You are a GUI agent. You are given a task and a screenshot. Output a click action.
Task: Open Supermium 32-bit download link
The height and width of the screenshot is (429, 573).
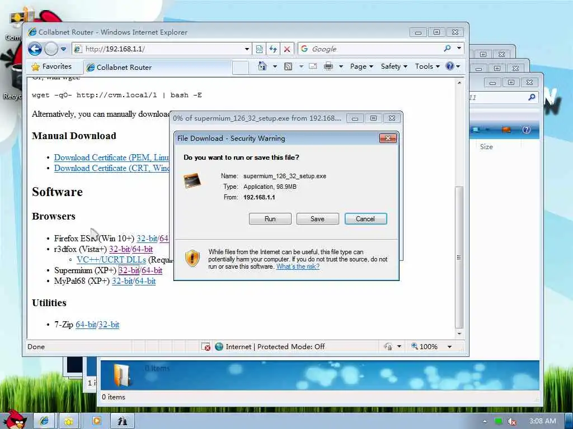pos(129,270)
